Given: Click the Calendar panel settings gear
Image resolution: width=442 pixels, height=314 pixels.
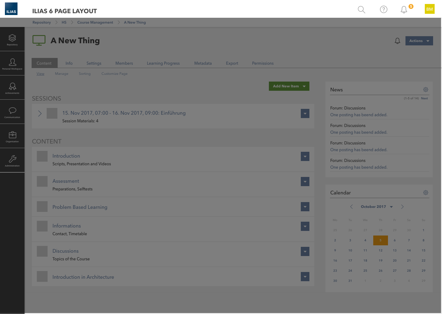Looking at the screenshot, I should (x=425, y=193).
